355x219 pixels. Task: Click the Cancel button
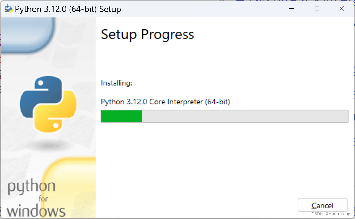[x=323, y=205]
